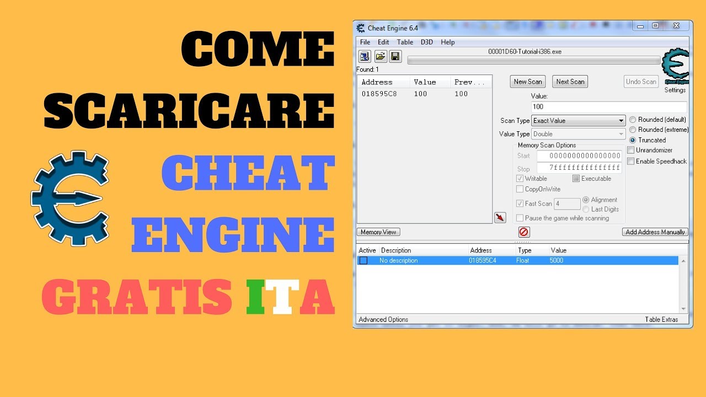Open the Table menu
706x397 pixels.
coord(405,42)
